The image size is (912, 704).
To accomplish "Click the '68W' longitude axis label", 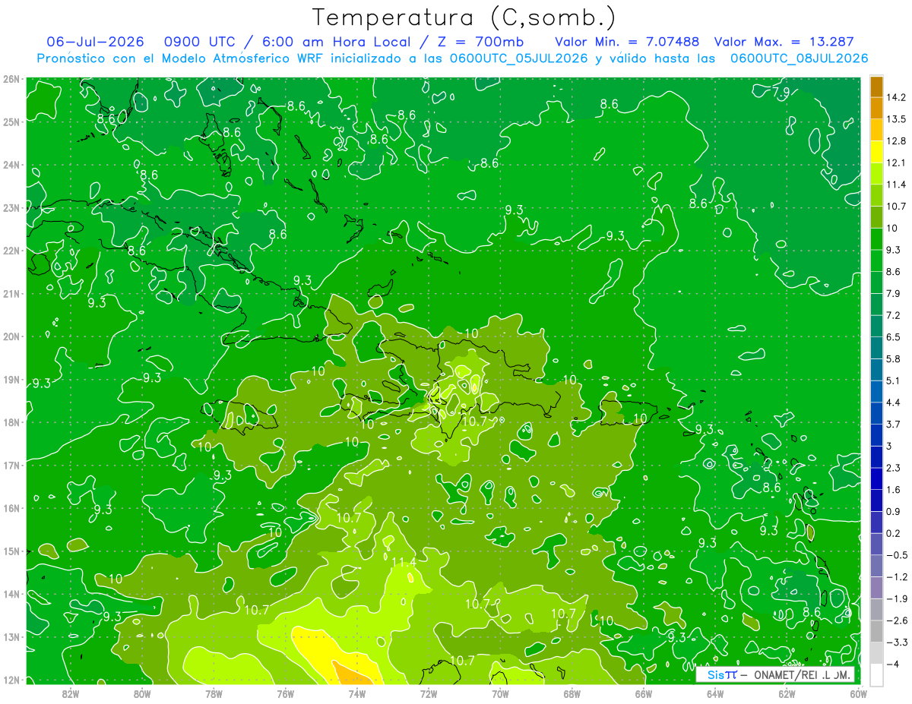I will (572, 693).
